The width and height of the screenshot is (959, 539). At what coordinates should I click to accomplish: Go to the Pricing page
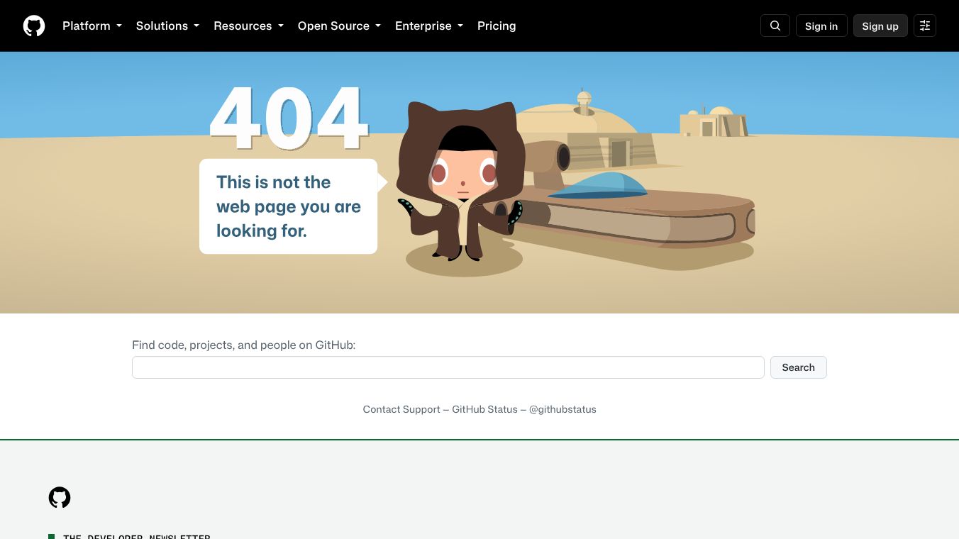coord(497,26)
